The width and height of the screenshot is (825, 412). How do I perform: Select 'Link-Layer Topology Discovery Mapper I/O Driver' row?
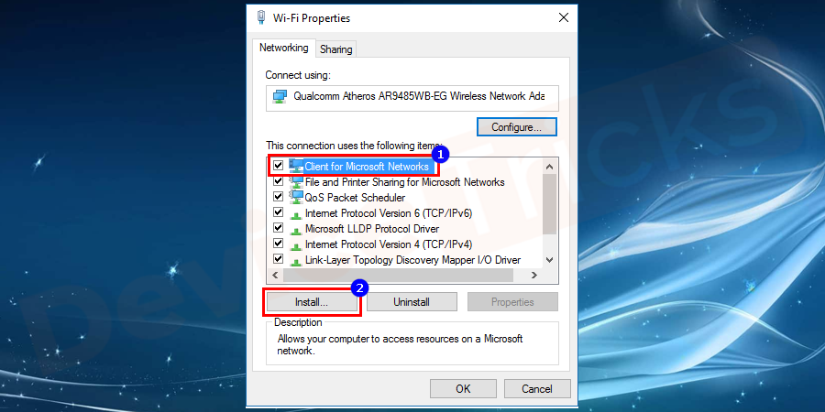point(413,260)
